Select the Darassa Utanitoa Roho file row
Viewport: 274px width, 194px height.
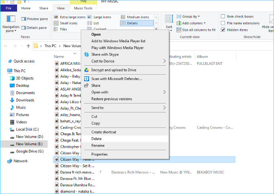(77, 185)
